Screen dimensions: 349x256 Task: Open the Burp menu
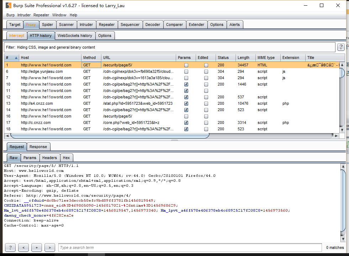[10, 15]
